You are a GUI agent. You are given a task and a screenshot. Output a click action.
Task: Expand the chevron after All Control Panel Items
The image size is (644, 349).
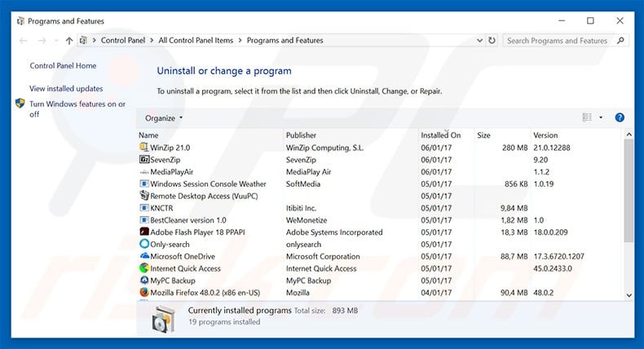tap(240, 40)
